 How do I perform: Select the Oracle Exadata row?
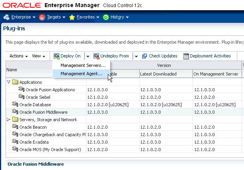[124, 142]
